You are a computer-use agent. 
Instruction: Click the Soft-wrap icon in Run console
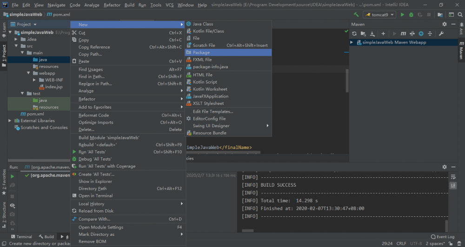point(453,177)
